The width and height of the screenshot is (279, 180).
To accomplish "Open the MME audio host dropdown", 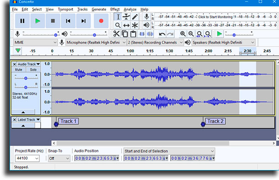I will [35, 42].
